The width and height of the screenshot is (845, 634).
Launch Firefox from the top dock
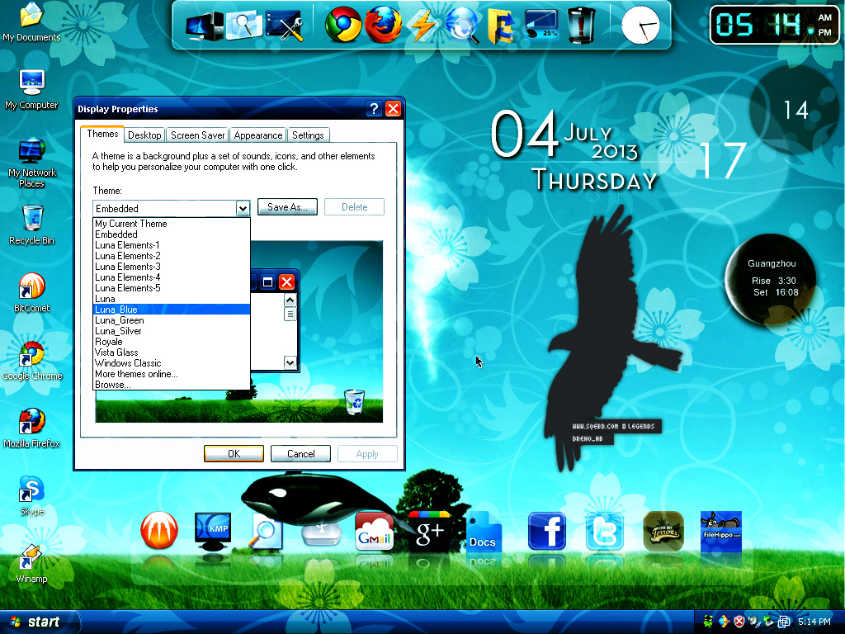tap(383, 25)
